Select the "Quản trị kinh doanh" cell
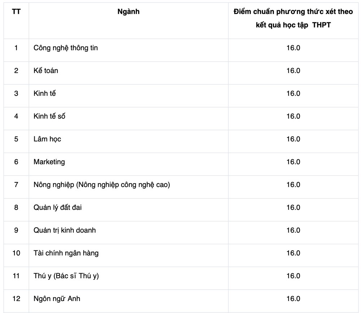361x313 pixels. 65,230
